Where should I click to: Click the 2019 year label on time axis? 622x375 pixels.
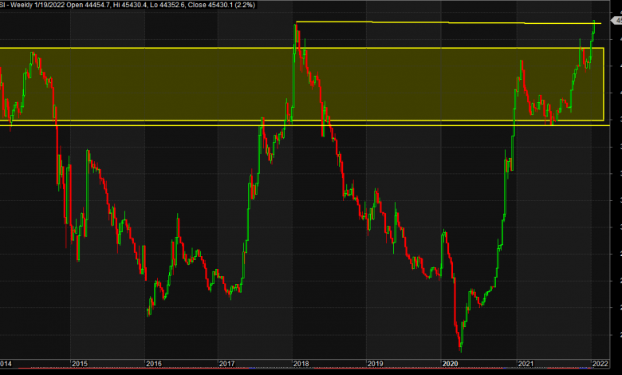pyautogui.click(x=376, y=363)
